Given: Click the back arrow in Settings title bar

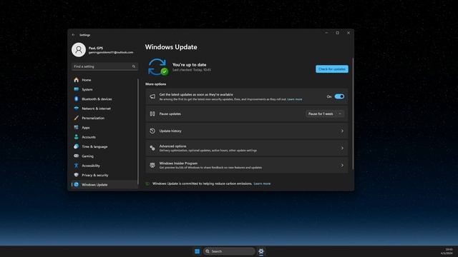Looking at the screenshot, I should 73,35.
